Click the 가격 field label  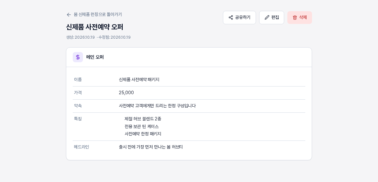tap(78, 93)
